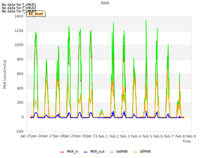The height and width of the screenshot is (158, 211).
Task: Select the PAR_out legend label
Action: coord(98,151)
